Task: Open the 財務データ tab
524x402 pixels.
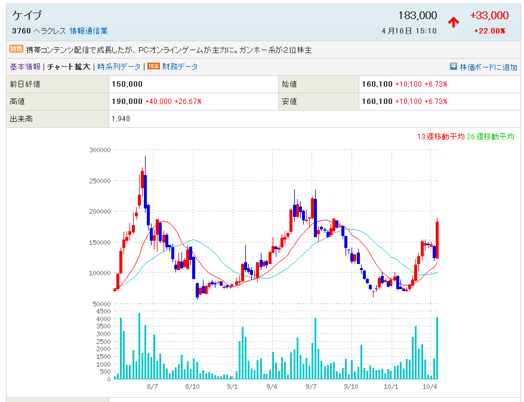Action: pos(180,67)
